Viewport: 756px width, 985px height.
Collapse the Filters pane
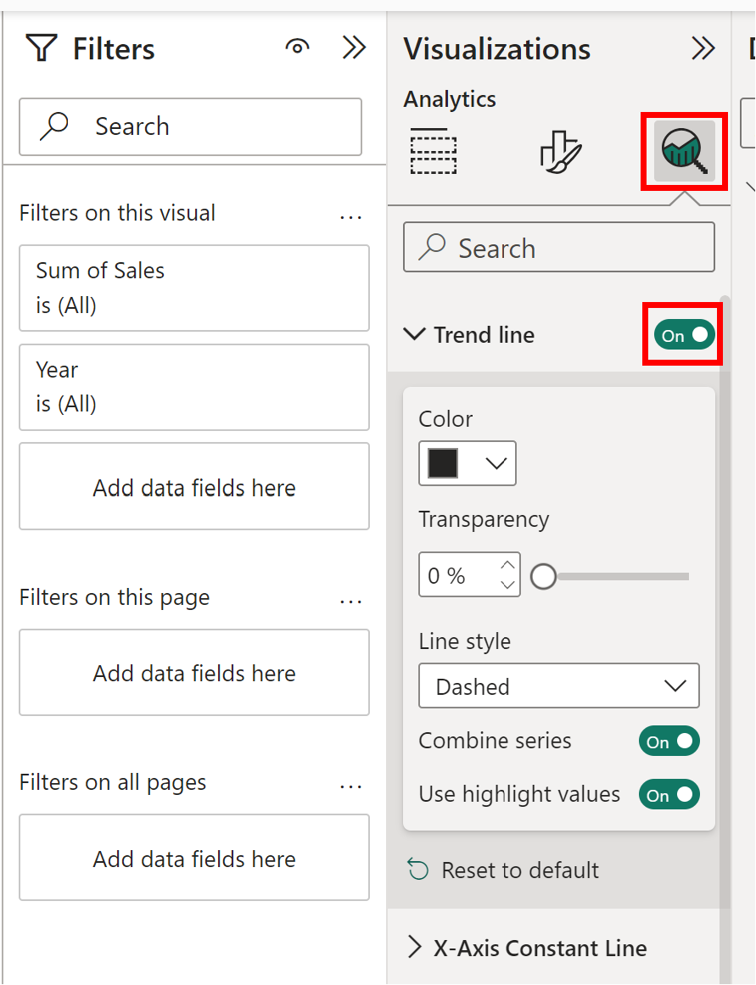354,48
